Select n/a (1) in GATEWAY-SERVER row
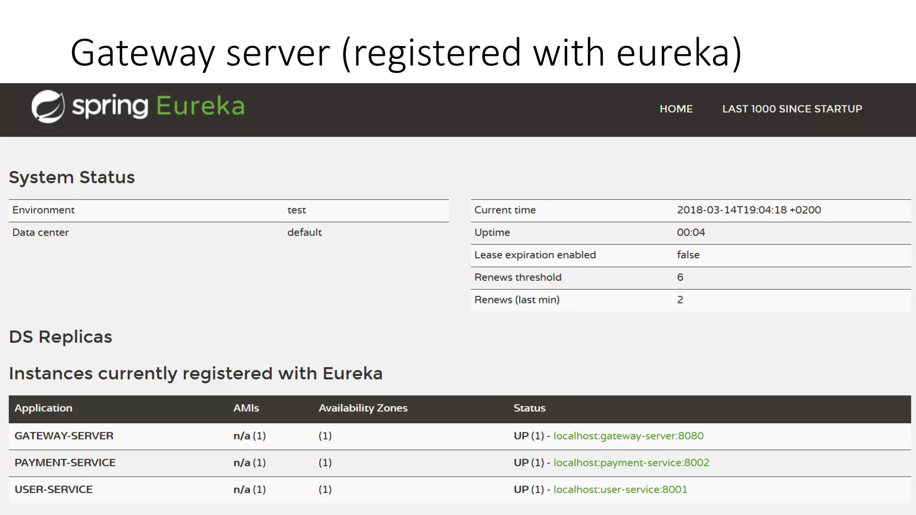916x515 pixels. (250, 436)
